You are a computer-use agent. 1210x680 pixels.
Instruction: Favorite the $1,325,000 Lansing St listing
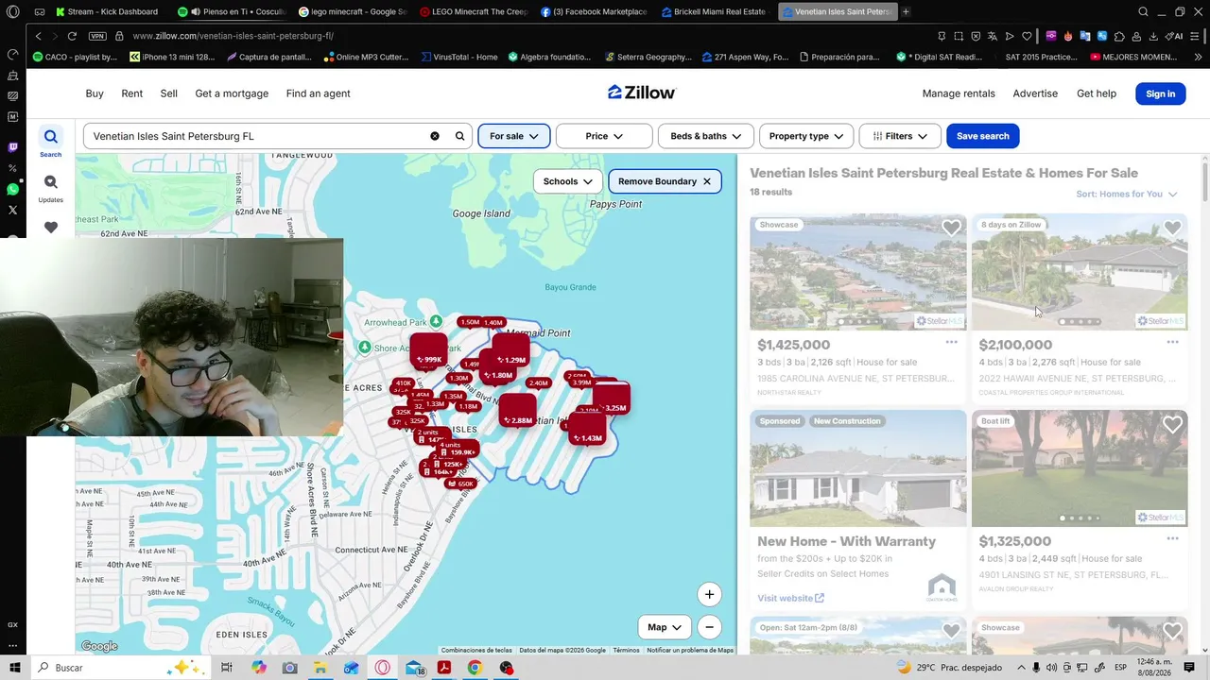coord(1172,425)
